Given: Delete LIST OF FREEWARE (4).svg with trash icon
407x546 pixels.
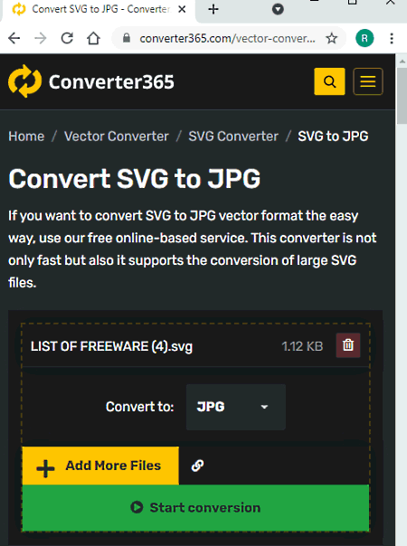Looking at the screenshot, I should [348, 345].
